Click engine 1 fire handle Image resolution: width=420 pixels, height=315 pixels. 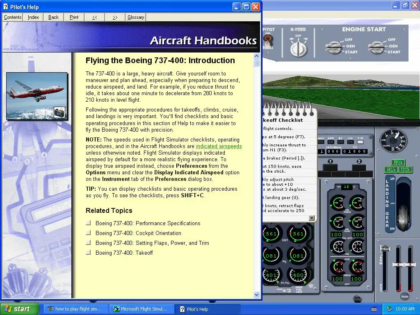pyautogui.click(x=330, y=168)
